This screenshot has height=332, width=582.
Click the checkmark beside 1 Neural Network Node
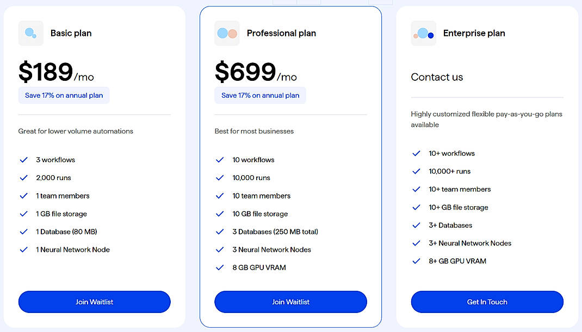point(23,250)
